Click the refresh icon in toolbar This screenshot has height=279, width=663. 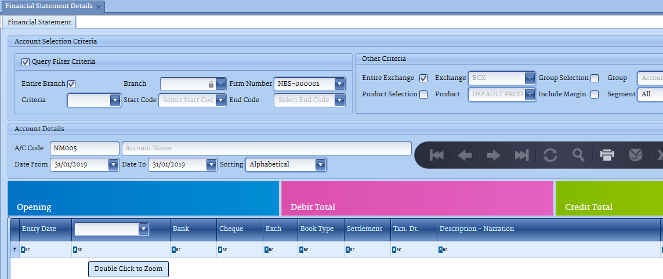pyautogui.click(x=550, y=155)
